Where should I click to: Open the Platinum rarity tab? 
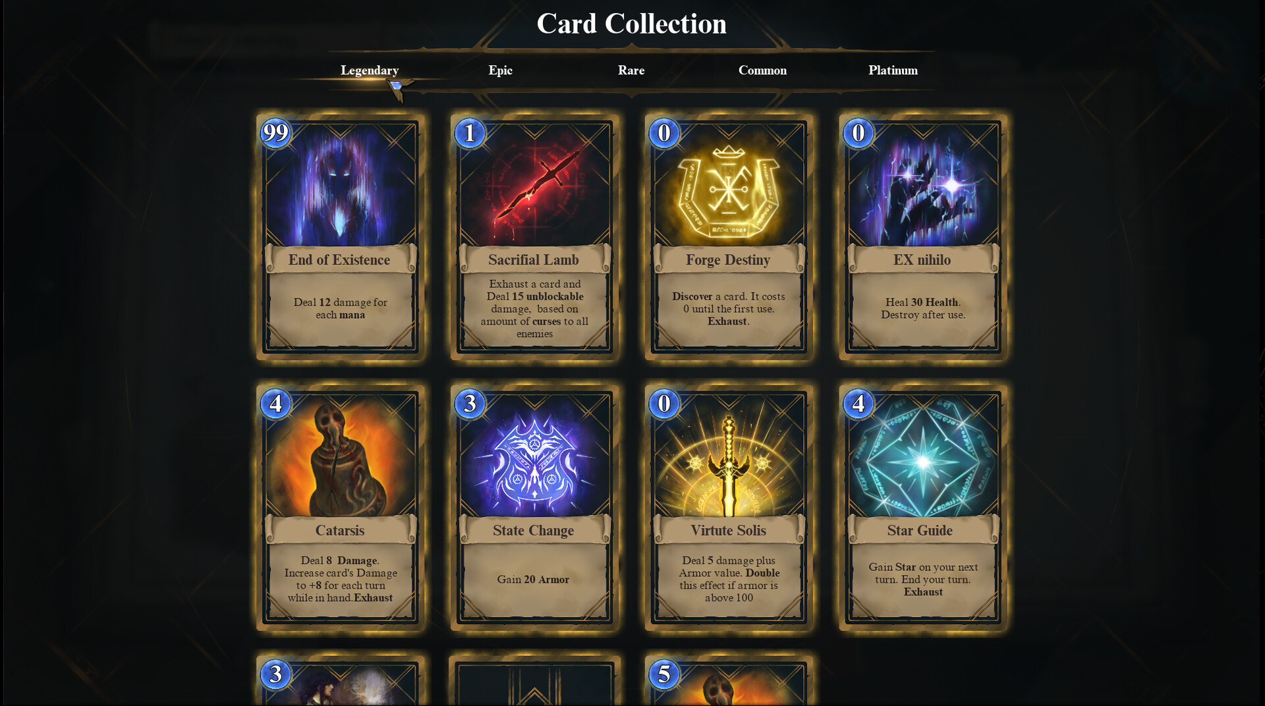point(893,70)
